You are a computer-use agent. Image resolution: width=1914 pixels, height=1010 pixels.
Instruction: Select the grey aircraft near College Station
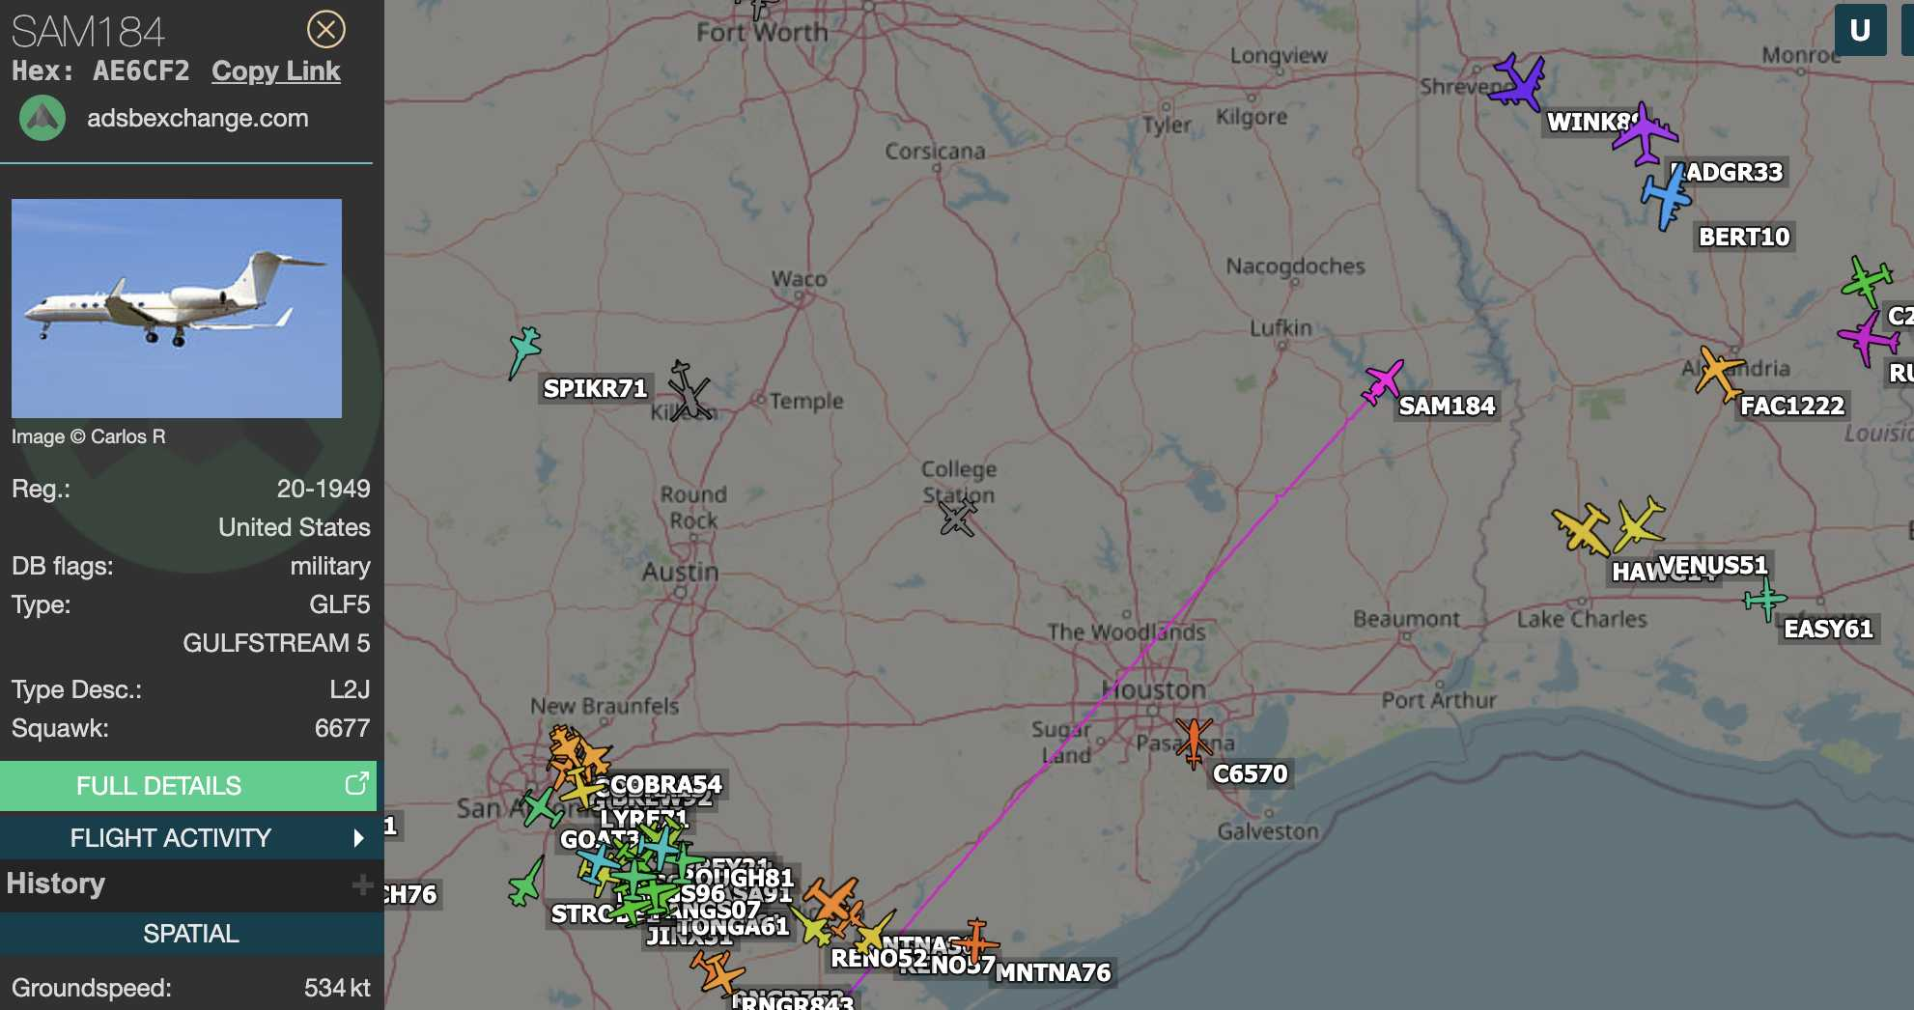coord(958,517)
